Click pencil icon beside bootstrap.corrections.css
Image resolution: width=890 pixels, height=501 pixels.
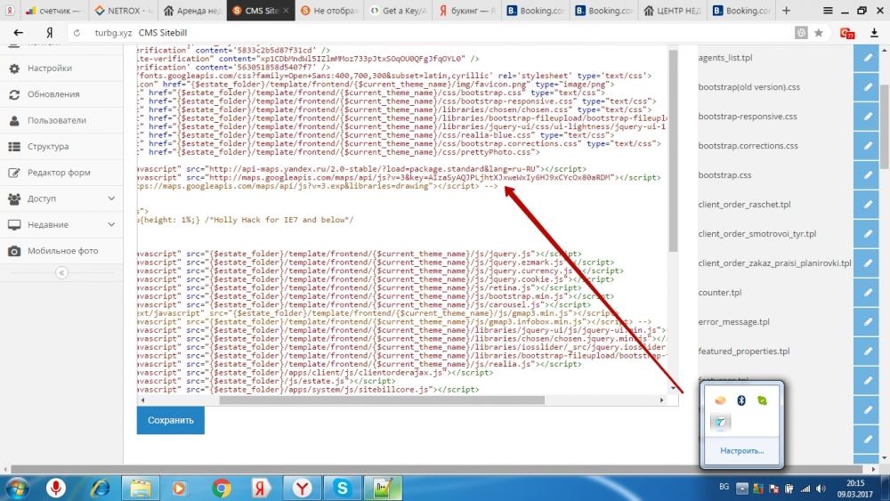coord(866,146)
